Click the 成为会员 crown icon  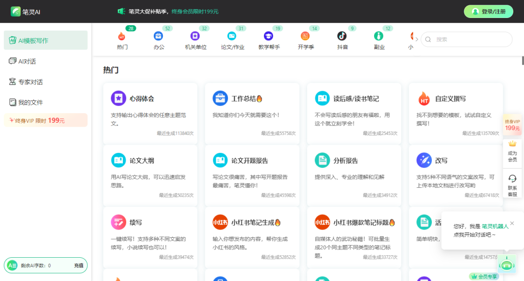[512, 144]
